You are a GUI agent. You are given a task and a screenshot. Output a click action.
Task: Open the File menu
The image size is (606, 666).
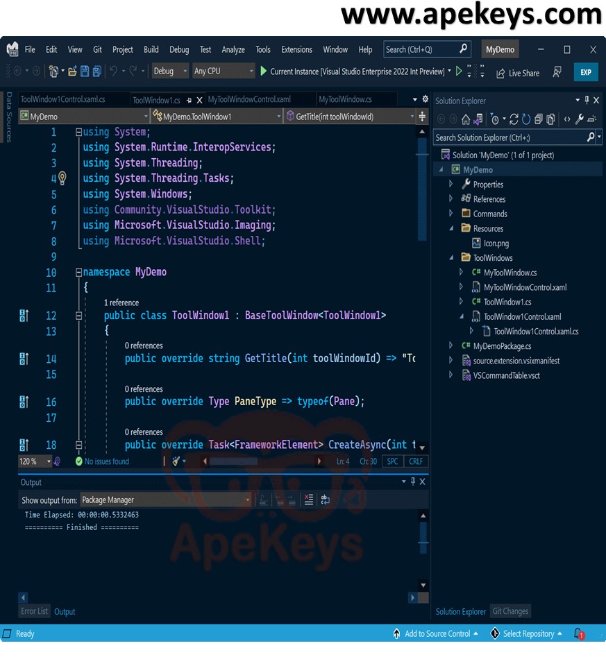pos(30,49)
